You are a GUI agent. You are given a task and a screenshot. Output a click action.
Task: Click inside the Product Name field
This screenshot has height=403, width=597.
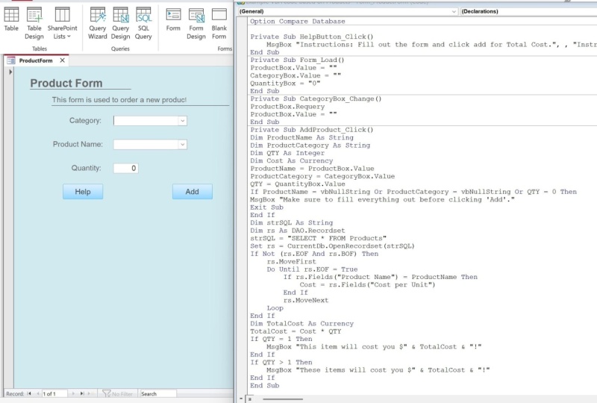coord(146,144)
